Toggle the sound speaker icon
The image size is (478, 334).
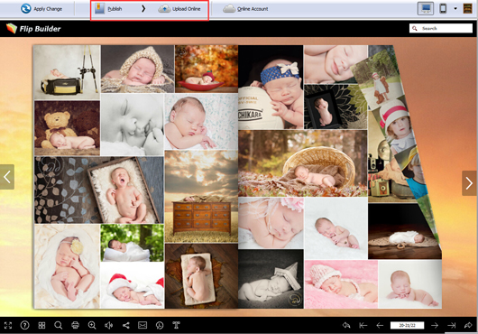[x=109, y=326]
